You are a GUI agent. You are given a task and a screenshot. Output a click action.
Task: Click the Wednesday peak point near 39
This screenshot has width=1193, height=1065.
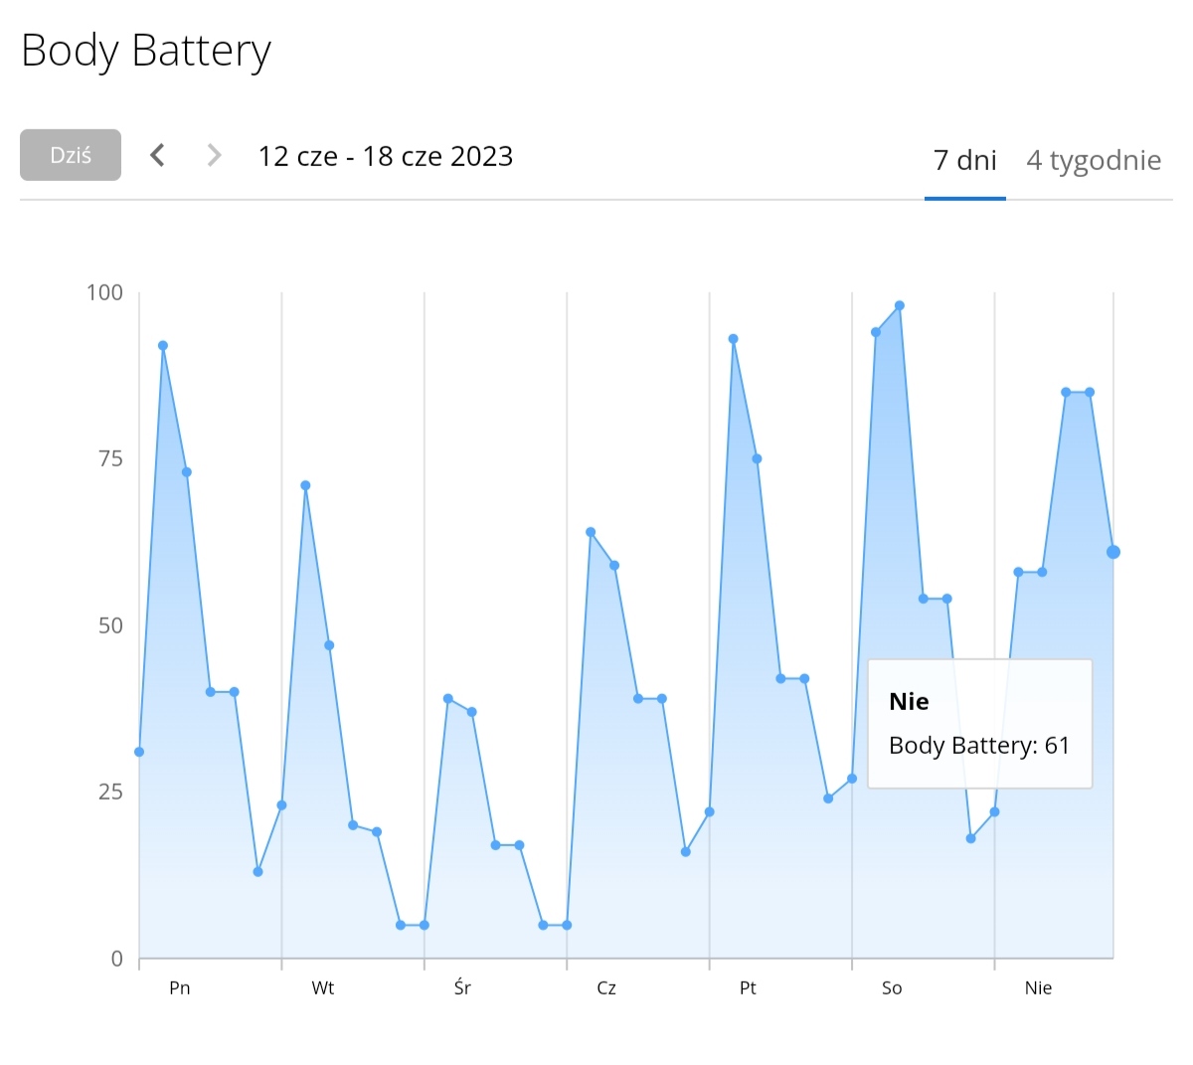point(448,698)
